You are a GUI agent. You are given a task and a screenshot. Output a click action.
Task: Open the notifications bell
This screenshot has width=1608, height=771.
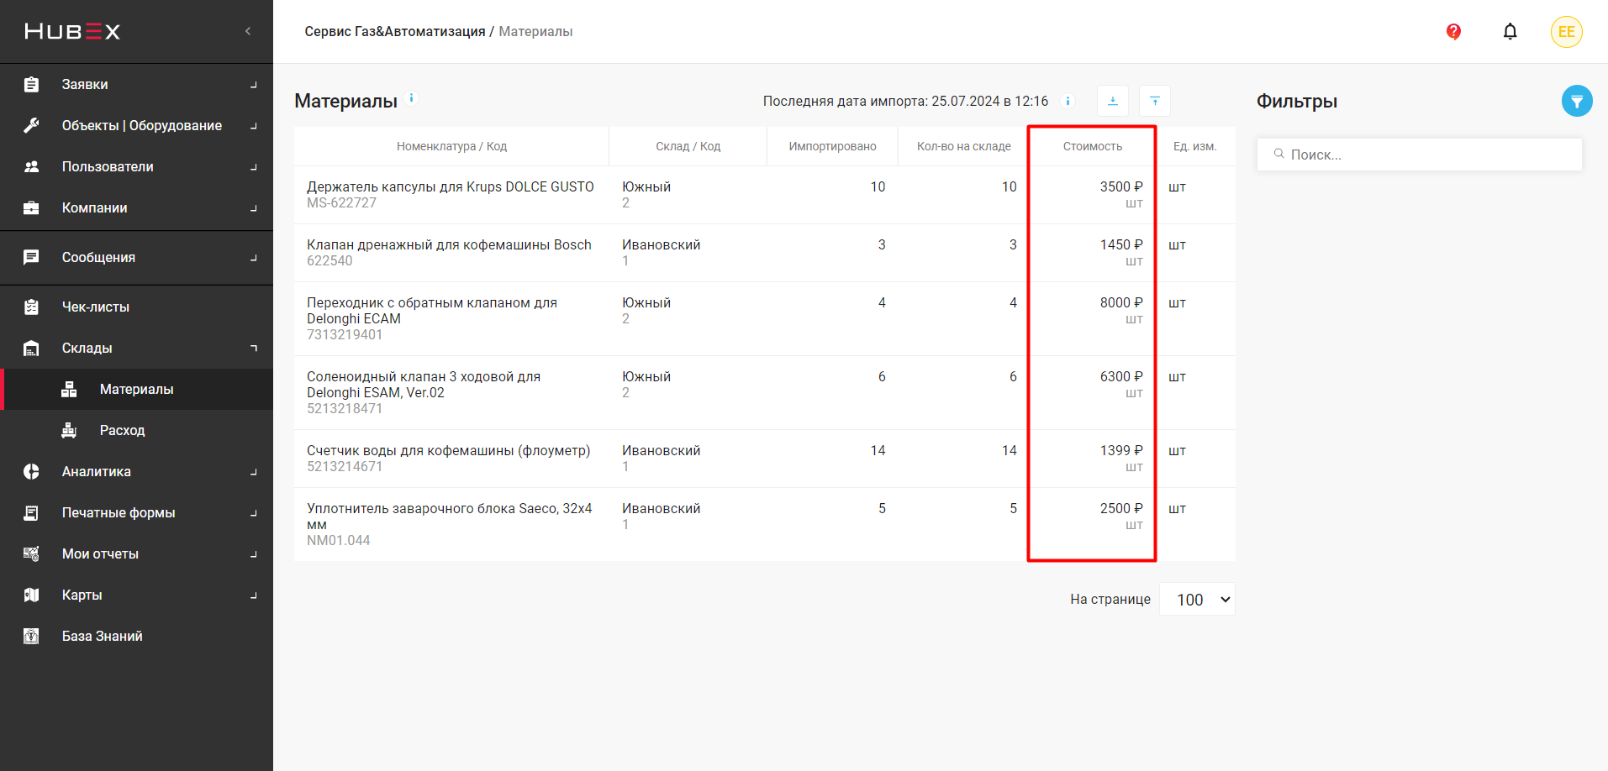1510,32
